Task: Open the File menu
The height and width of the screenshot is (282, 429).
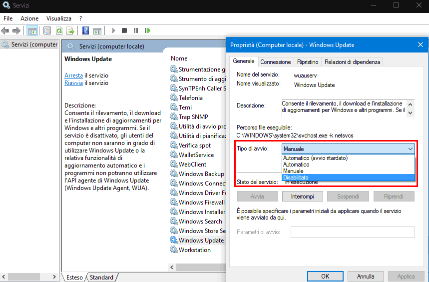Action: pos(8,18)
